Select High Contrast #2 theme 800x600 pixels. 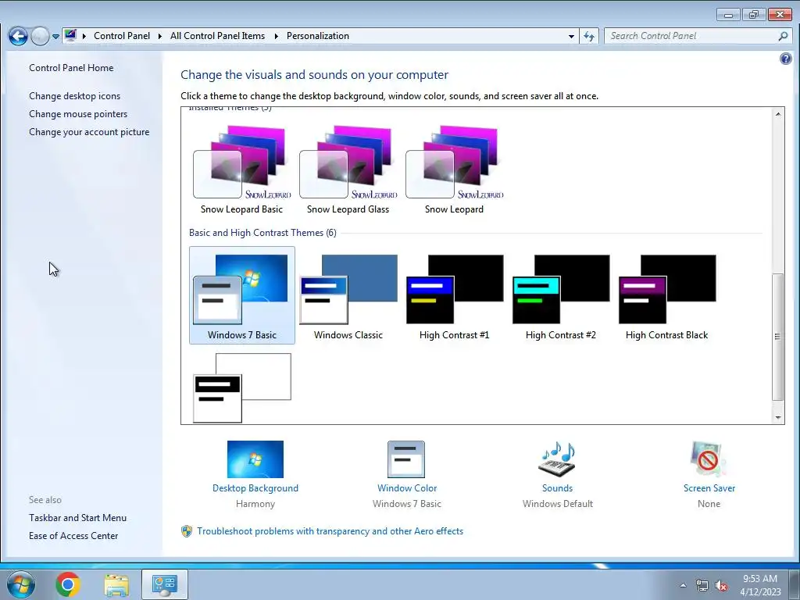pyautogui.click(x=560, y=295)
